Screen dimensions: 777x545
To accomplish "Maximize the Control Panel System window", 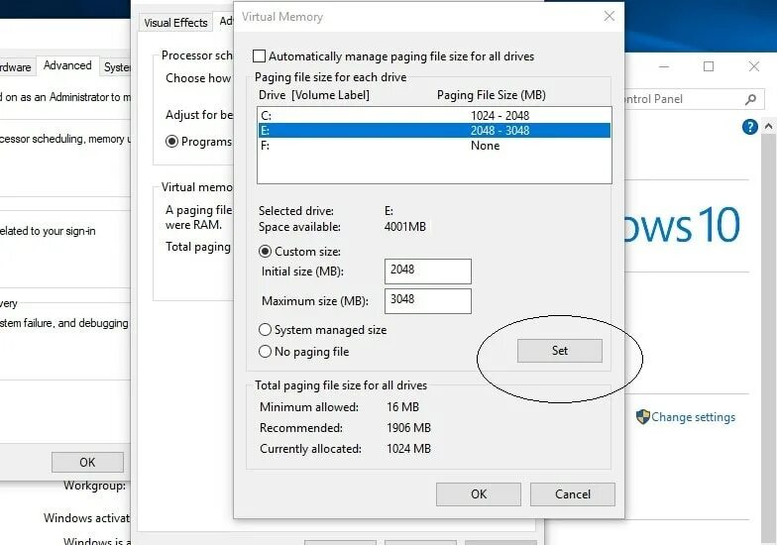I will tap(709, 66).
